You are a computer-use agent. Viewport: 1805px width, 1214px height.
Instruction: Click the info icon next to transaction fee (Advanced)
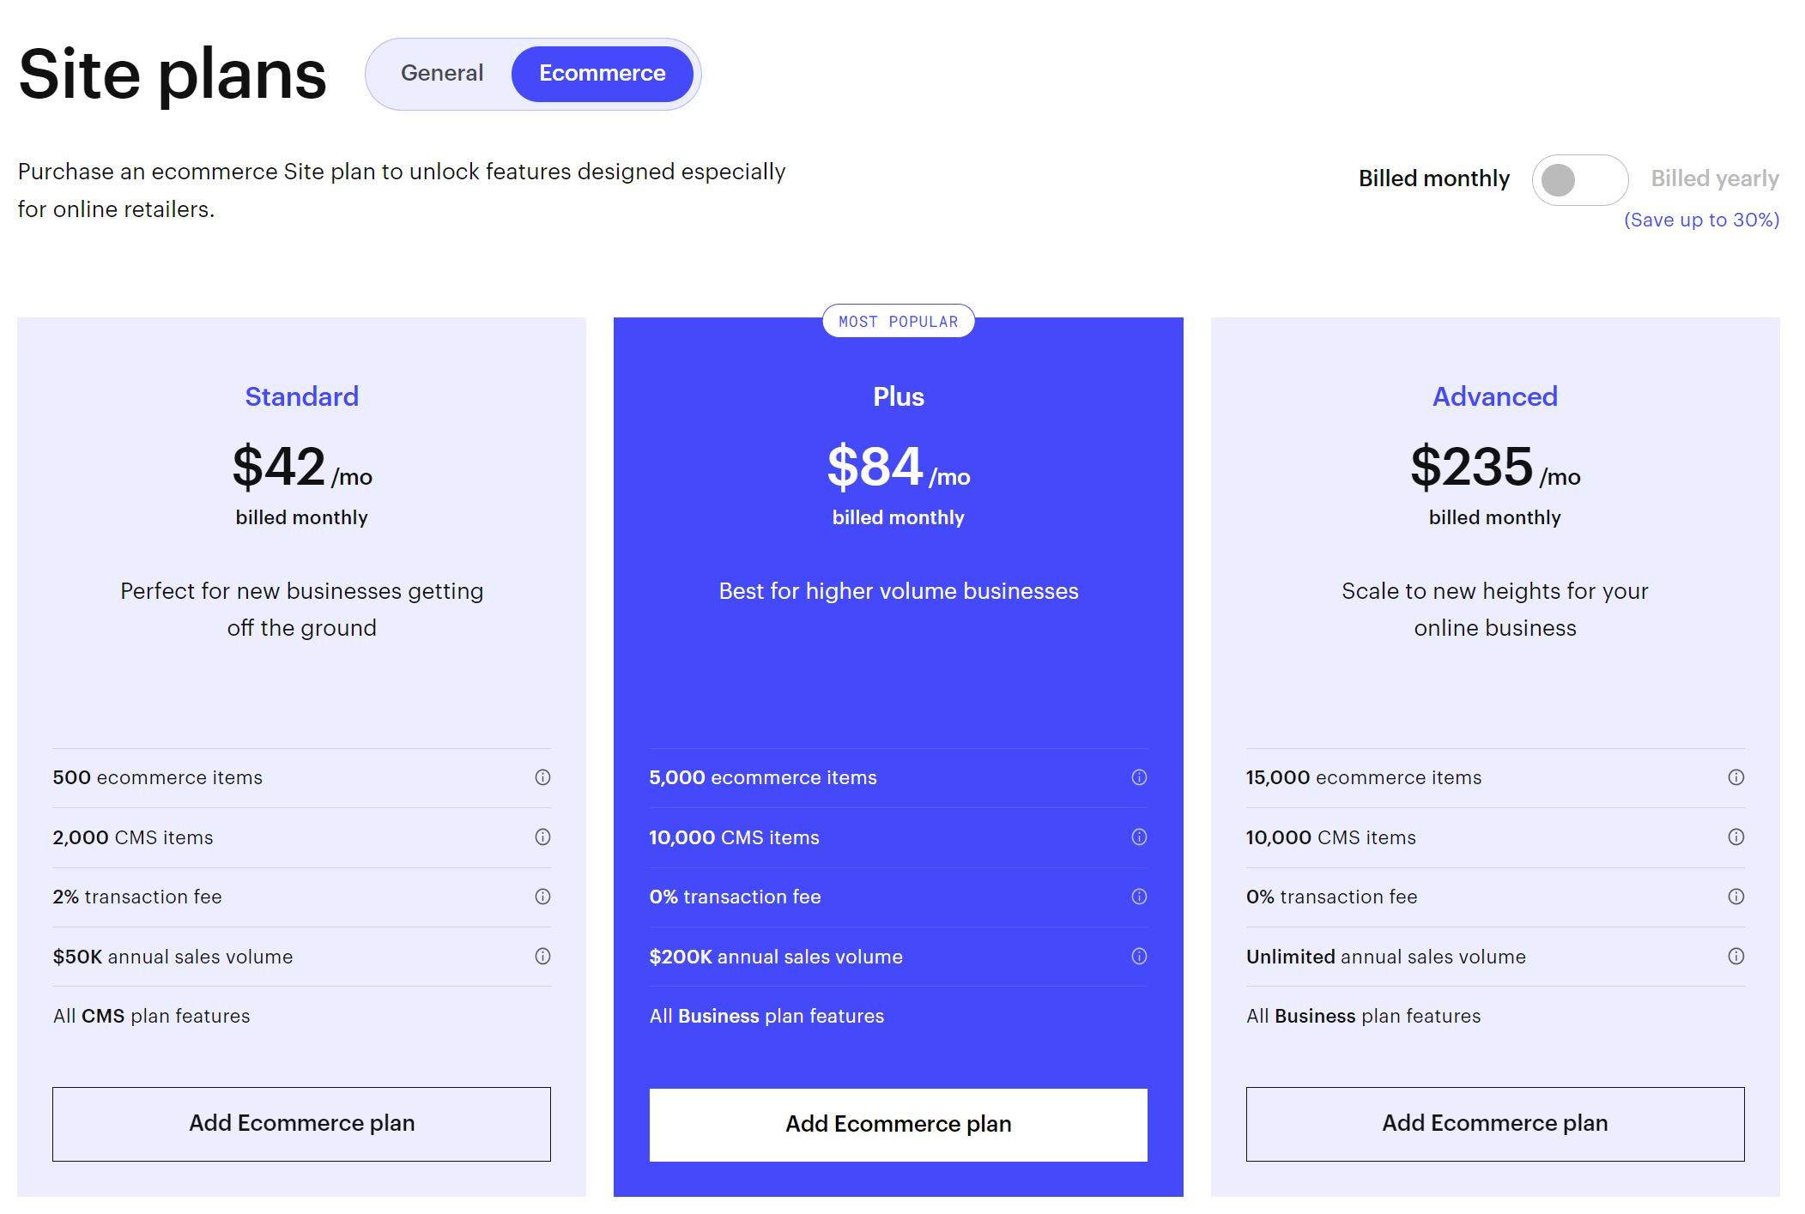coord(1735,897)
